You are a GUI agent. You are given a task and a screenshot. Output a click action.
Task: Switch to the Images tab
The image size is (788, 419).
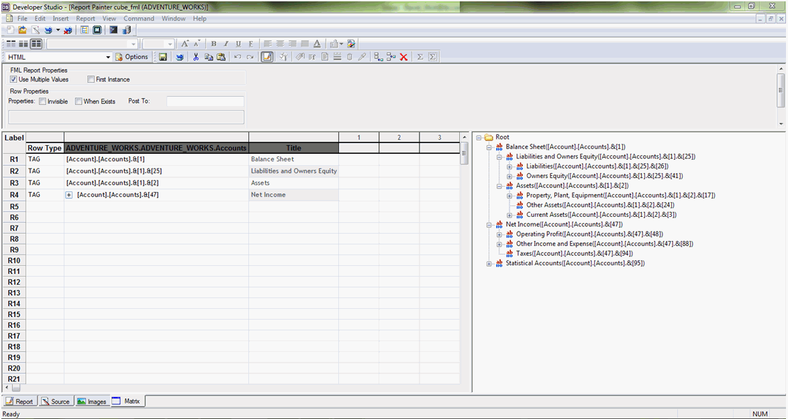click(x=92, y=401)
